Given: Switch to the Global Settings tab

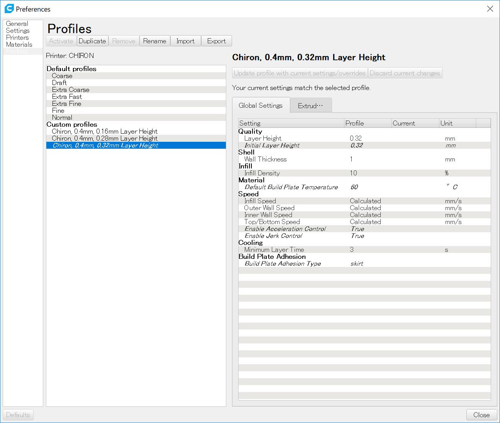Looking at the screenshot, I should pos(261,105).
